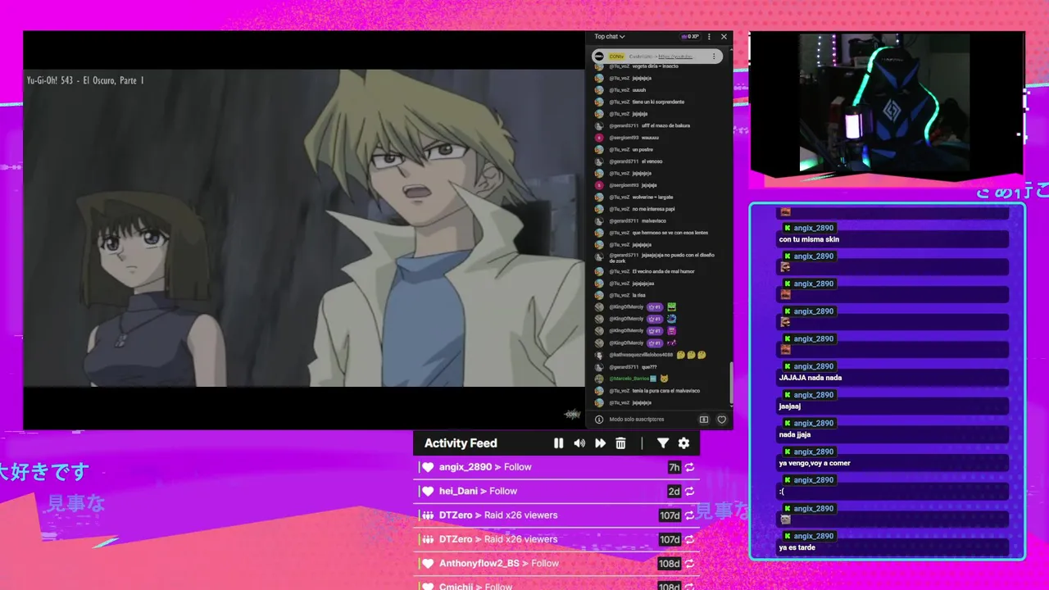This screenshot has width=1049, height=590.
Task: Click overlay chat message 'con tu misma skin'
Action: 809,240
